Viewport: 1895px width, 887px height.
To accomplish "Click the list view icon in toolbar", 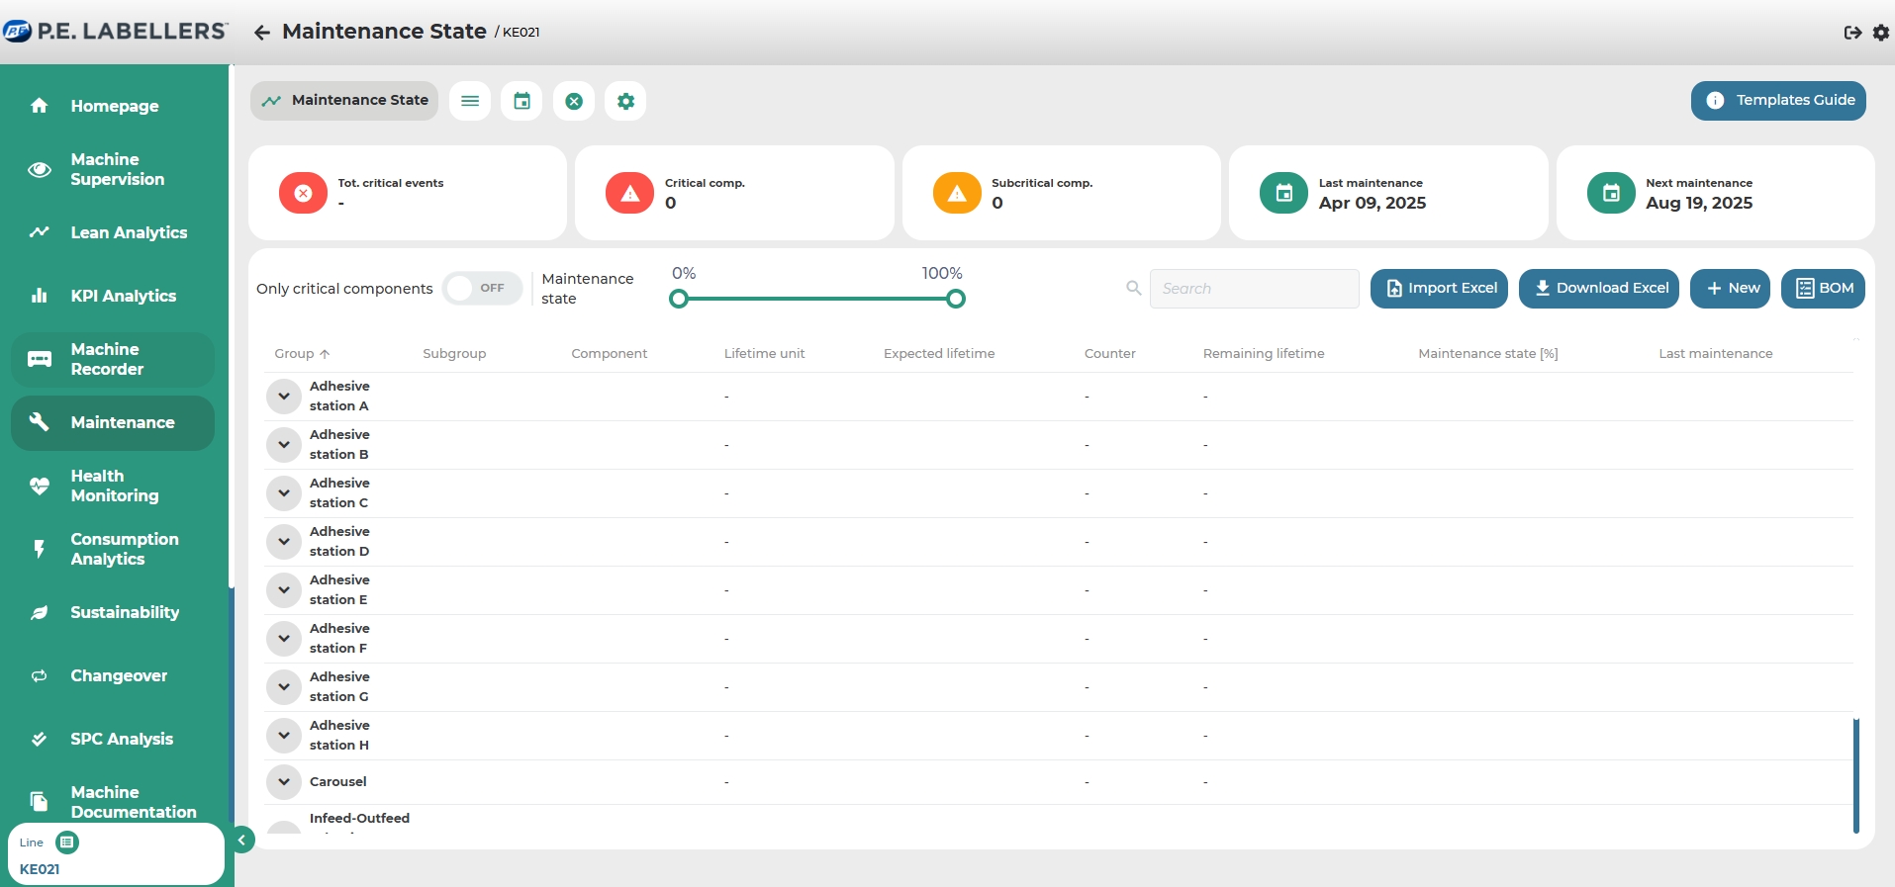I will [470, 101].
